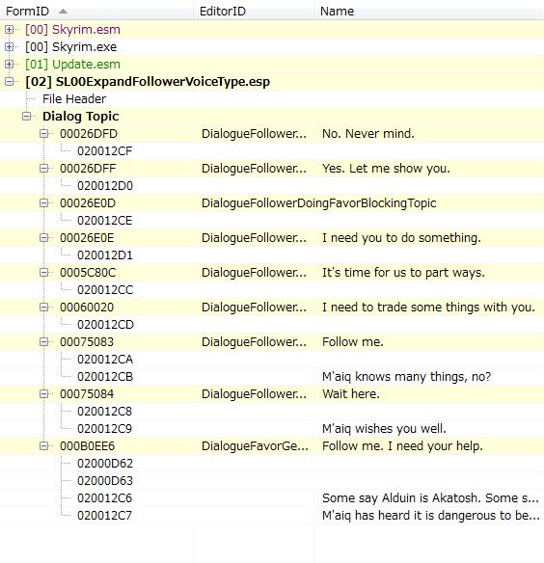Click 'Follow me. I need your help.'
This screenshot has height=563, width=544.
tap(402, 446)
